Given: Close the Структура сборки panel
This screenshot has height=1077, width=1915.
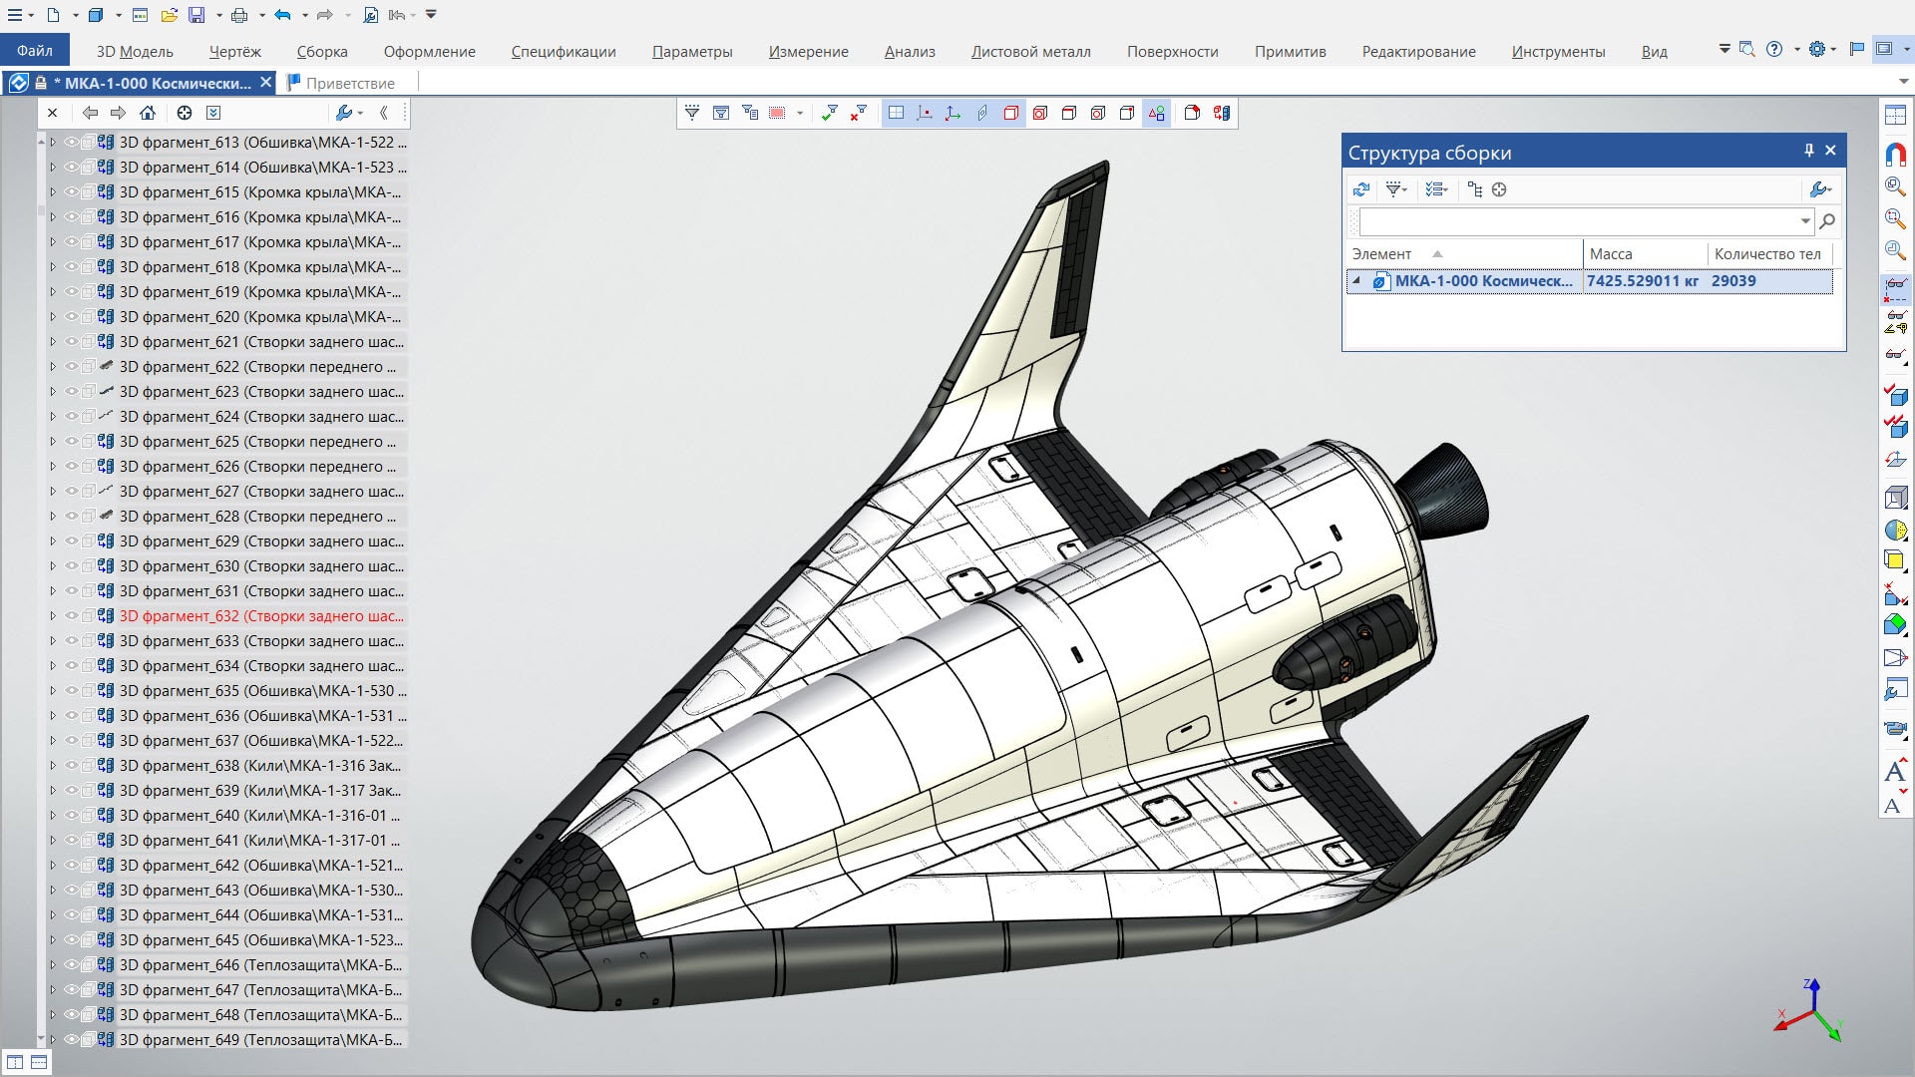Looking at the screenshot, I should tap(1831, 151).
